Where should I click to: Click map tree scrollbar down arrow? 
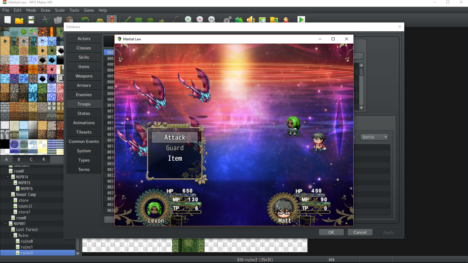pos(78,254)
